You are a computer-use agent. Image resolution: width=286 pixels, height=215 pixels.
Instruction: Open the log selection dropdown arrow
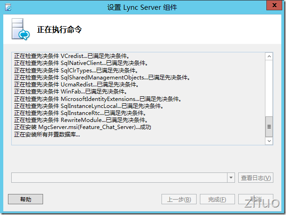pos(231,178)
